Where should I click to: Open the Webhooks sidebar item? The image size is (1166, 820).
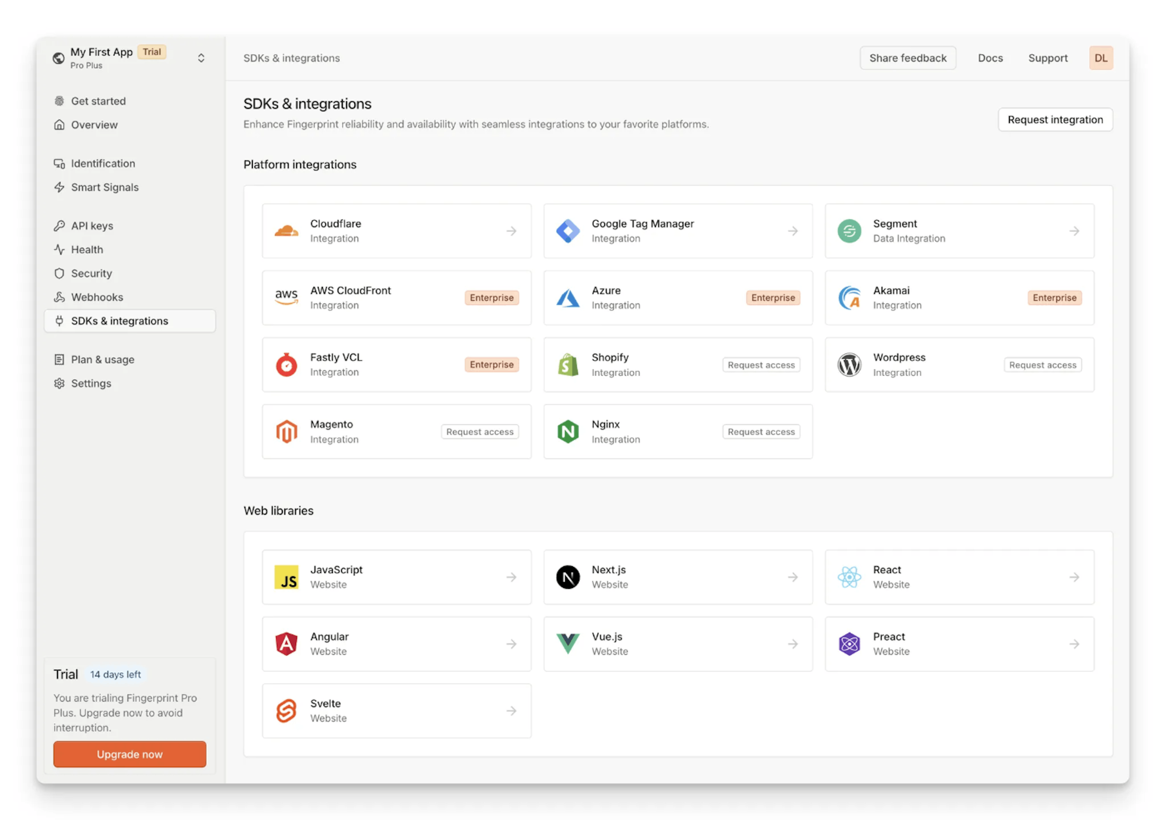(97, 297)
